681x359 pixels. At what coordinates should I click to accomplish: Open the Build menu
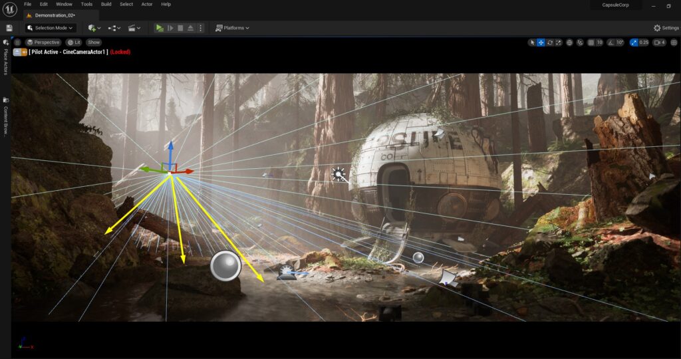tap(106, 5)
